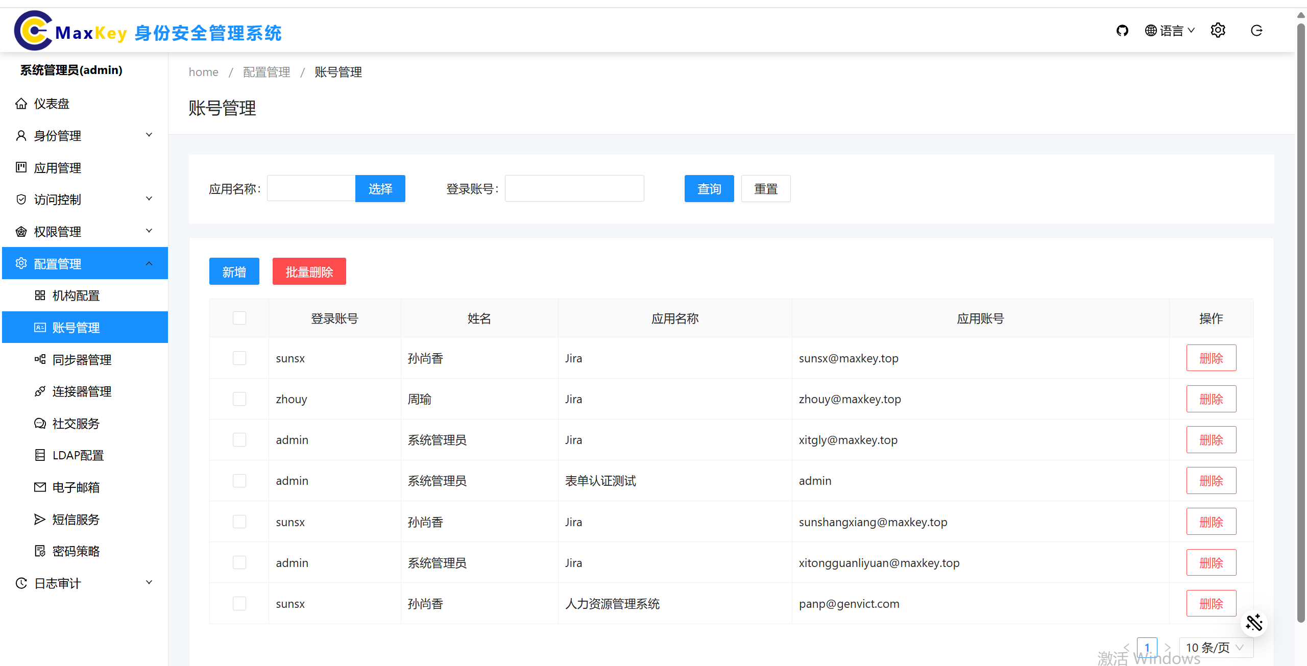This screenshot has height=666, width=1307.
Task: Open 连接器管理 in the sidebar
Action: [x=82, y=391]
